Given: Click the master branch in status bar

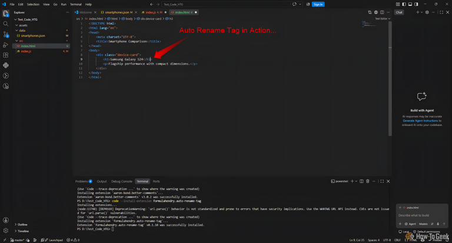Looking at the screenshot, I should (17, 240).
